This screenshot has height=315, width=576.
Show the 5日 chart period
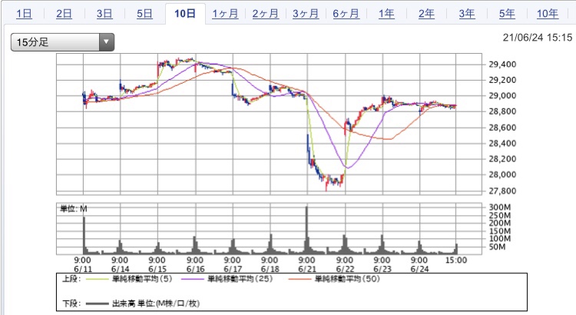[x=144, y=14]
